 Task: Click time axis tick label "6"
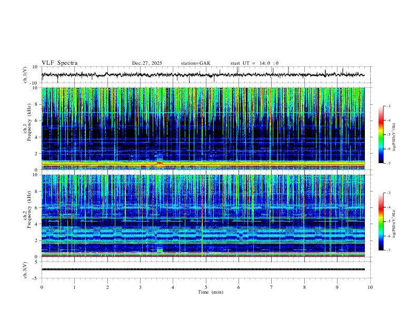coord(239,287)
